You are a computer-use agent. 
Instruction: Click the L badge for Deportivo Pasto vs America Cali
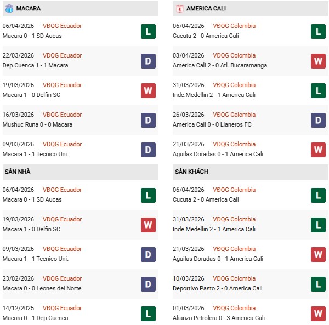[318, 284]
